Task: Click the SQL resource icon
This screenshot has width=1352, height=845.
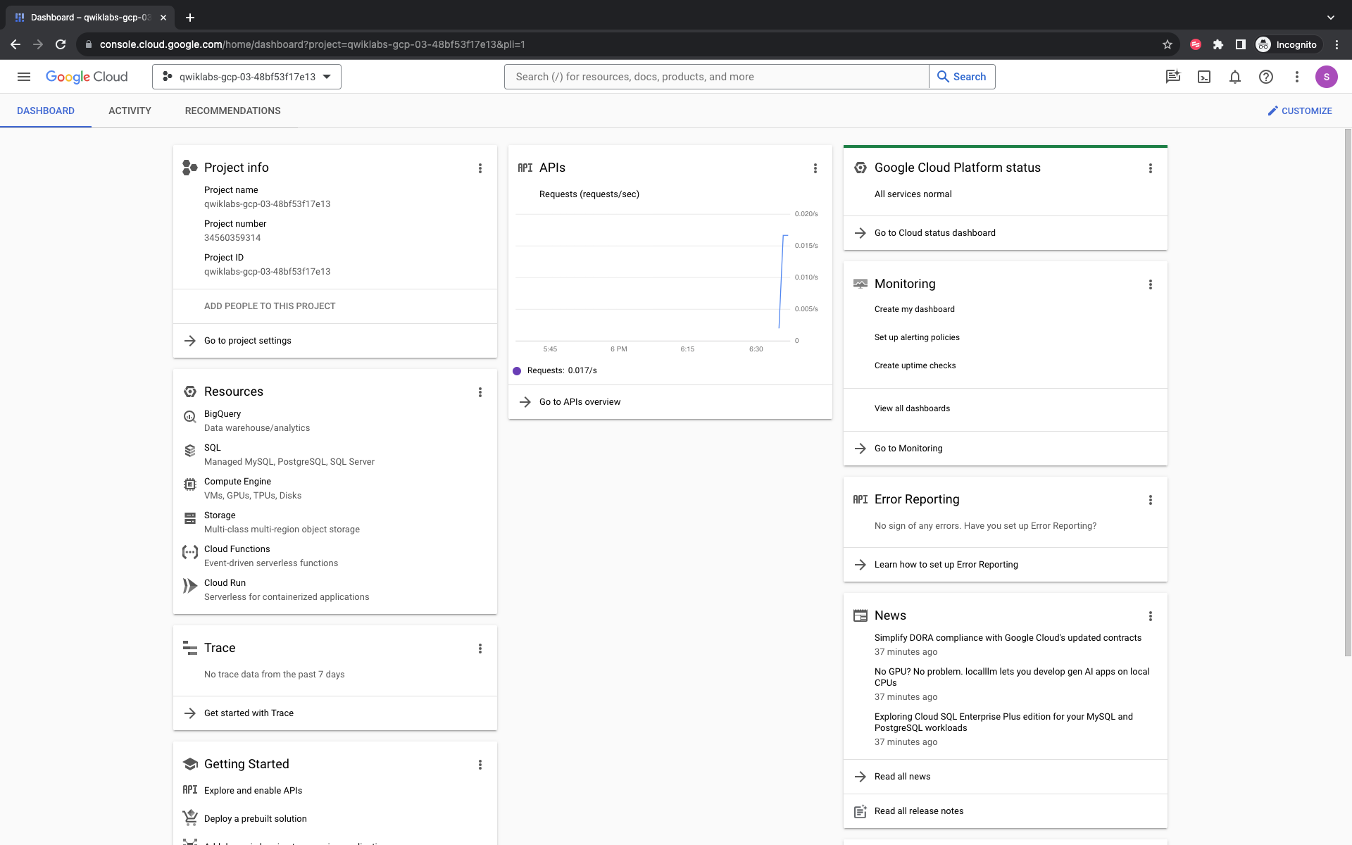Action: (x=190, y=451)
